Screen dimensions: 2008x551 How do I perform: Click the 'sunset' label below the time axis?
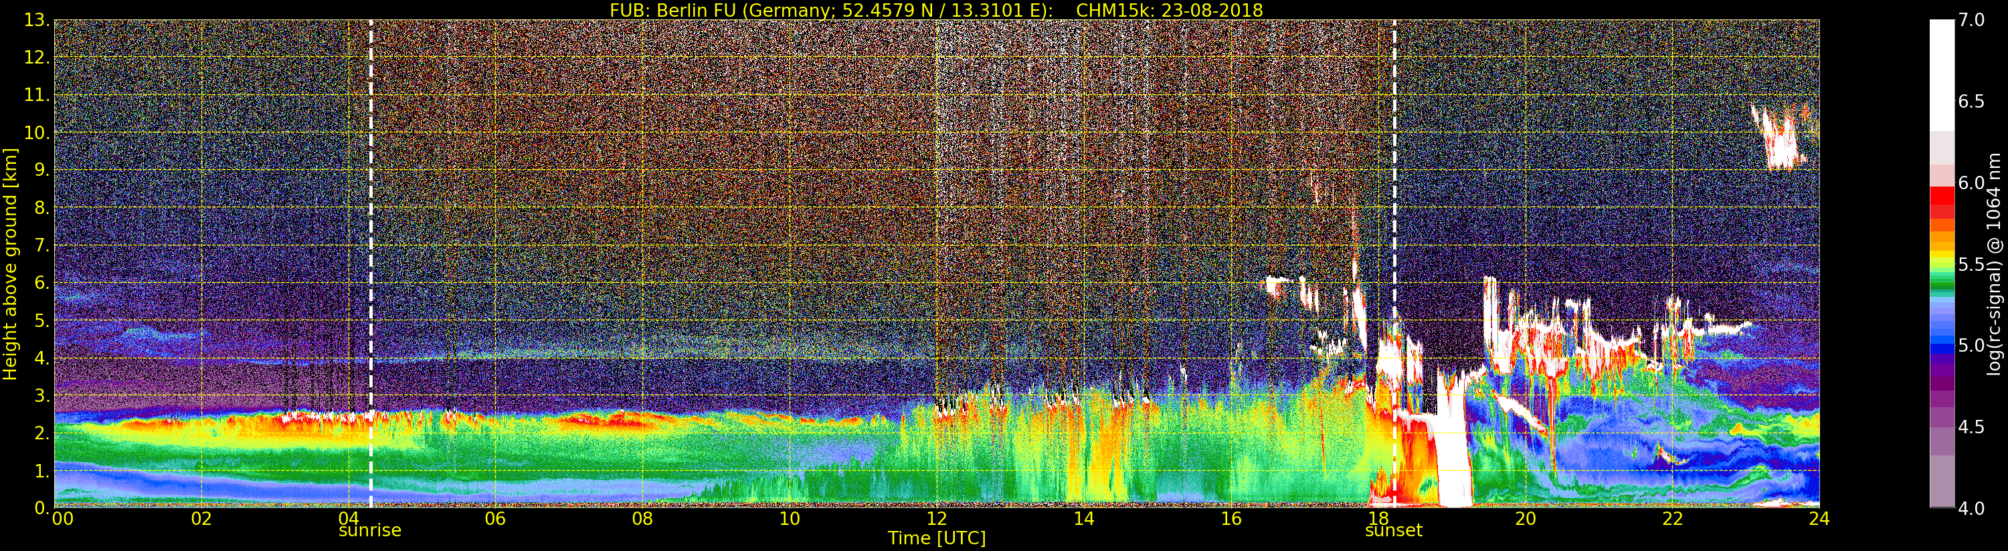[1394, 531]
